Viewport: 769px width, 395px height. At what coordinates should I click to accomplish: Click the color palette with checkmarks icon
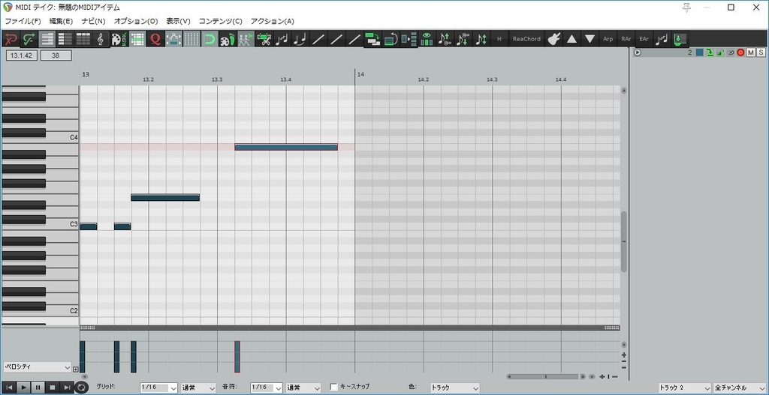(x=119, y=39)
